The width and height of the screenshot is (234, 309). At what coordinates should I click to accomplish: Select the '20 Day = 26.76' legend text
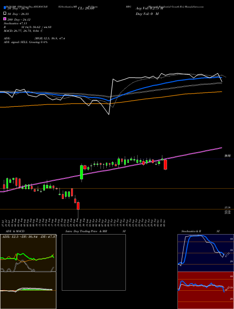click(18, 8)
